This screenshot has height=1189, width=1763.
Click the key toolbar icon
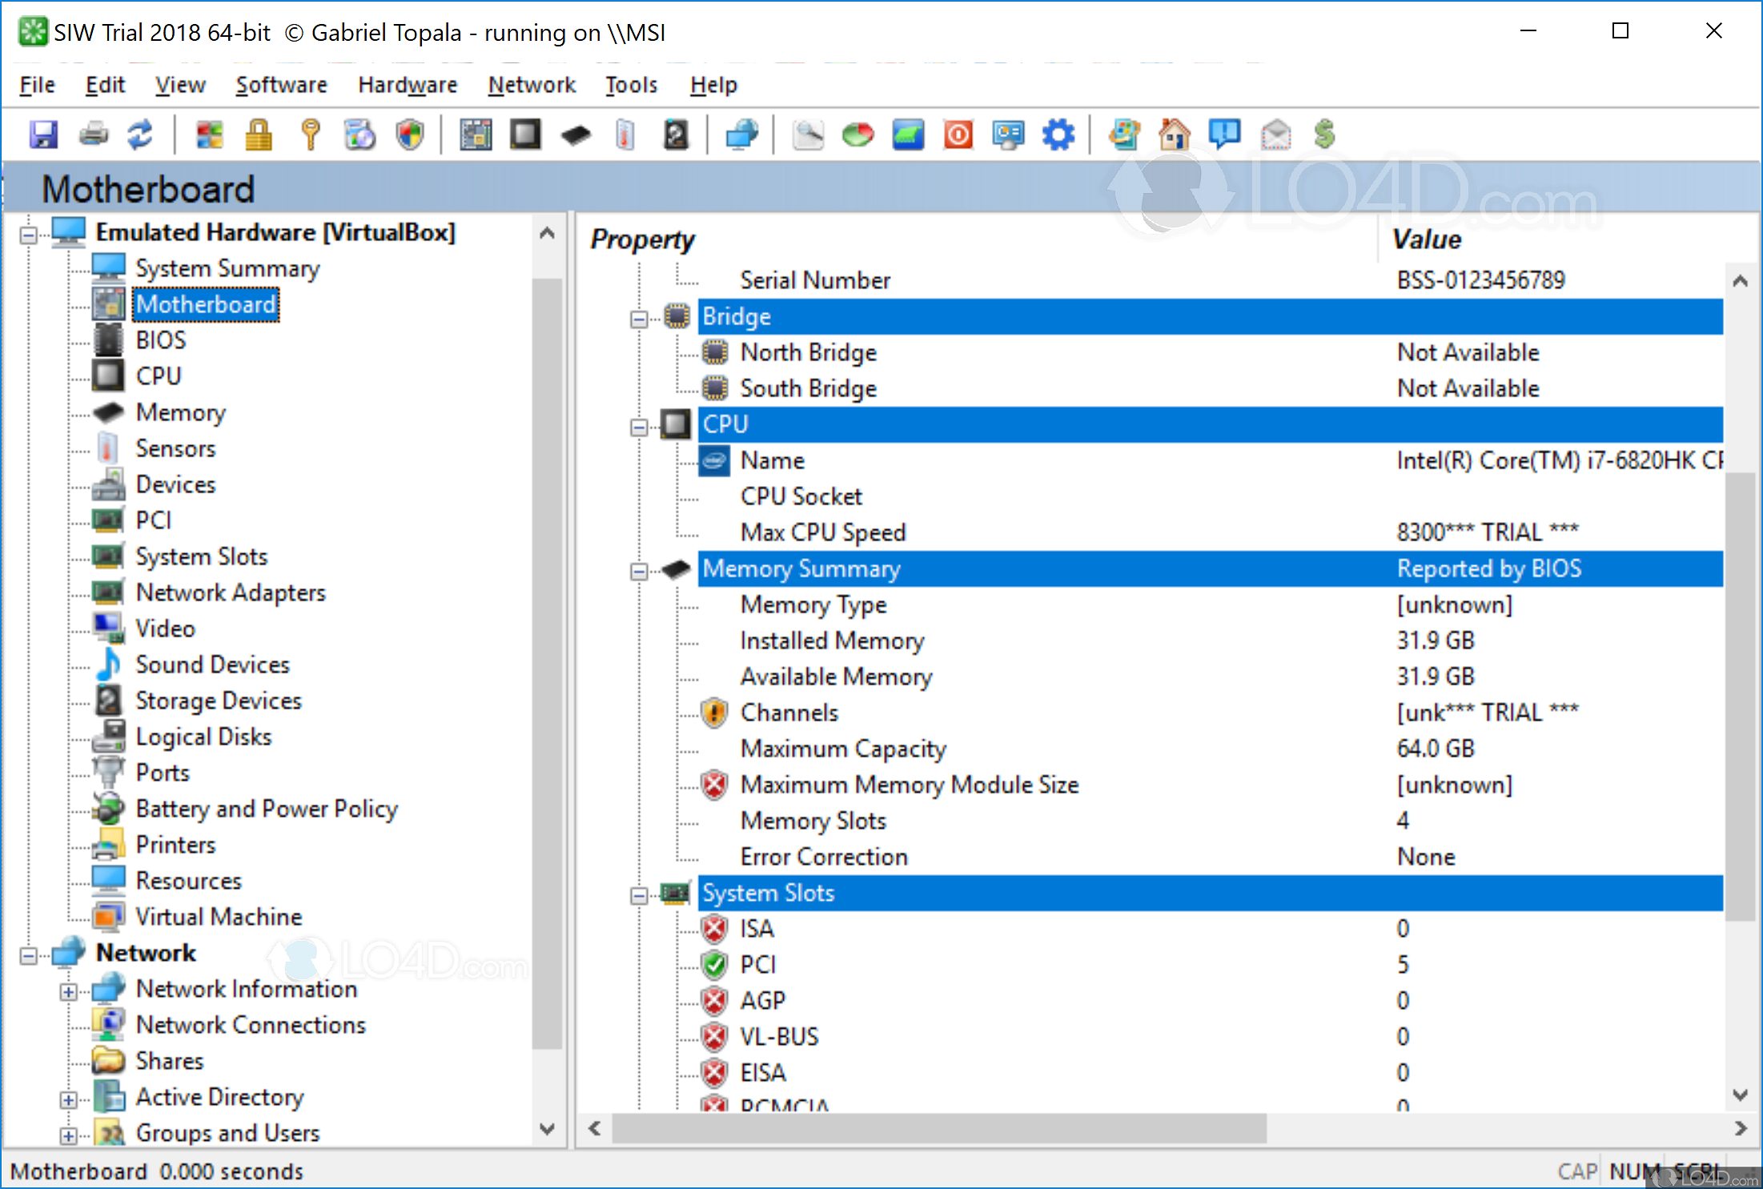(x=310, y=135)
